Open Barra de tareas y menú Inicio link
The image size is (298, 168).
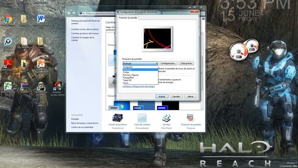point(85,123)
